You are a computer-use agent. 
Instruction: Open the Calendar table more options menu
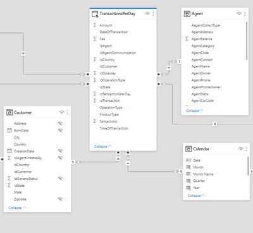coord(247,149)
